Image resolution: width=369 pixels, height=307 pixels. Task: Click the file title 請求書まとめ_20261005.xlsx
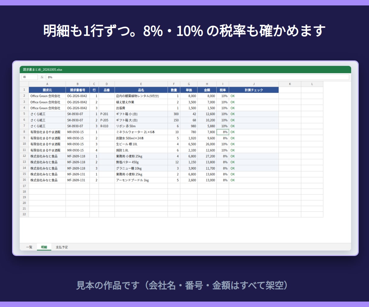click(43, 69)
